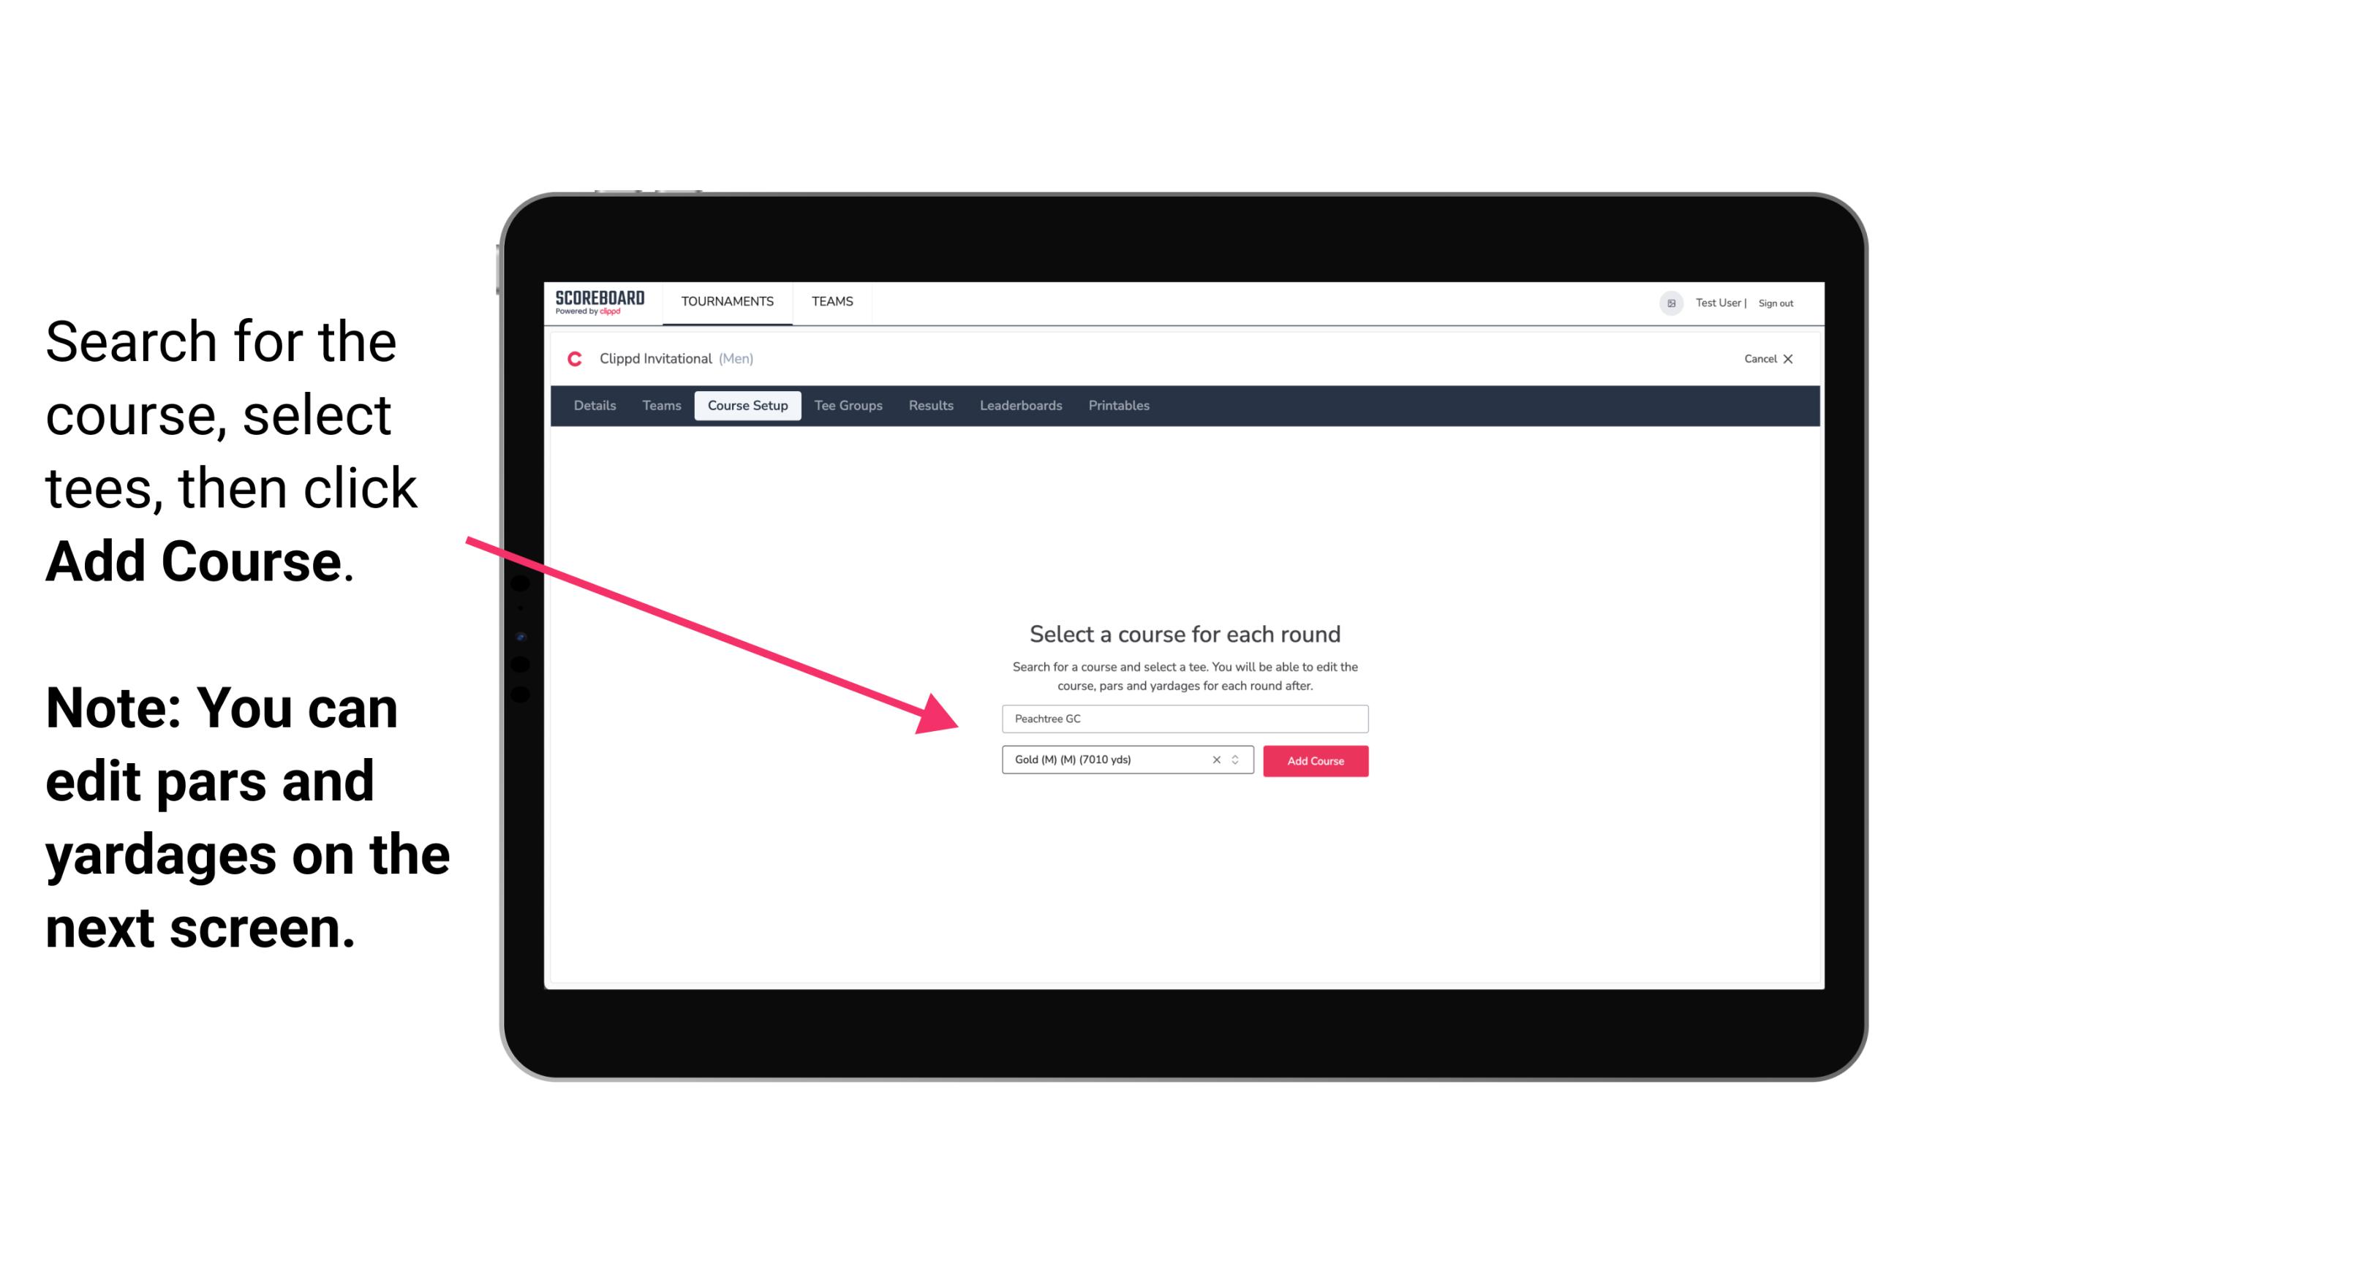Select the Tee Groups tab

coord(846,406)
